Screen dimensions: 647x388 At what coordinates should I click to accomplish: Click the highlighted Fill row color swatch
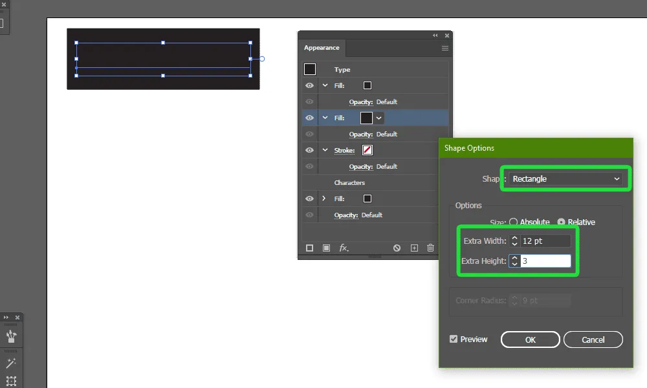pos(366,118)
